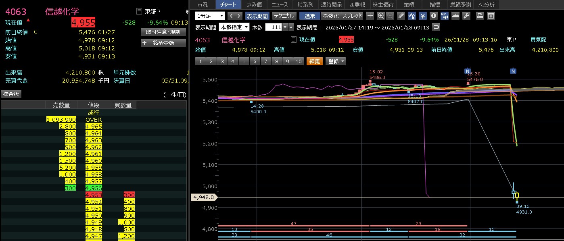Switch chart to 指数化 mode
The width and height of the screenshot is (564, 241).
click(x=331, y=16)
